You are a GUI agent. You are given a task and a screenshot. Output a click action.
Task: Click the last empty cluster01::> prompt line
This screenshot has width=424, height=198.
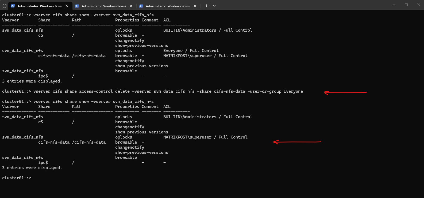pos(17,178)
